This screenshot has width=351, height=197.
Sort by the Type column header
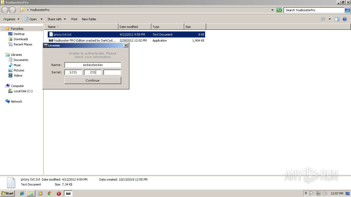click(x=168, y=27)
